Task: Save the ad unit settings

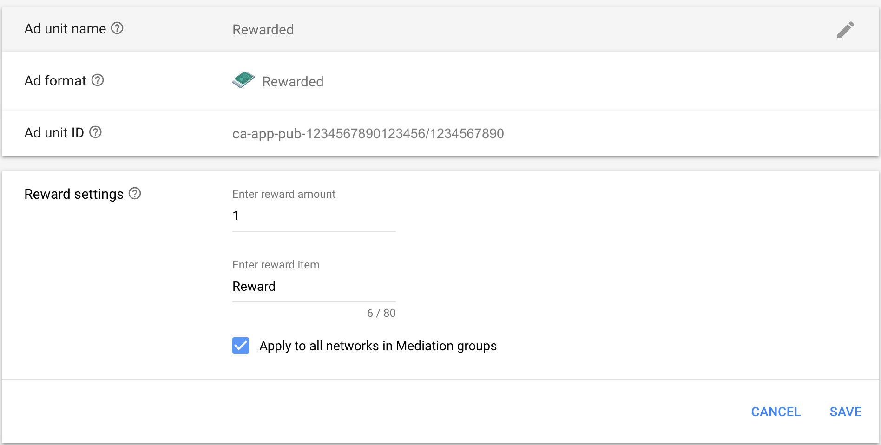Action: [x=845, y=412]
